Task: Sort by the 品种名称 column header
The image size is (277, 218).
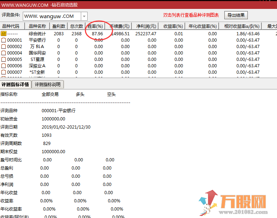Action: (x=37, y=26)
